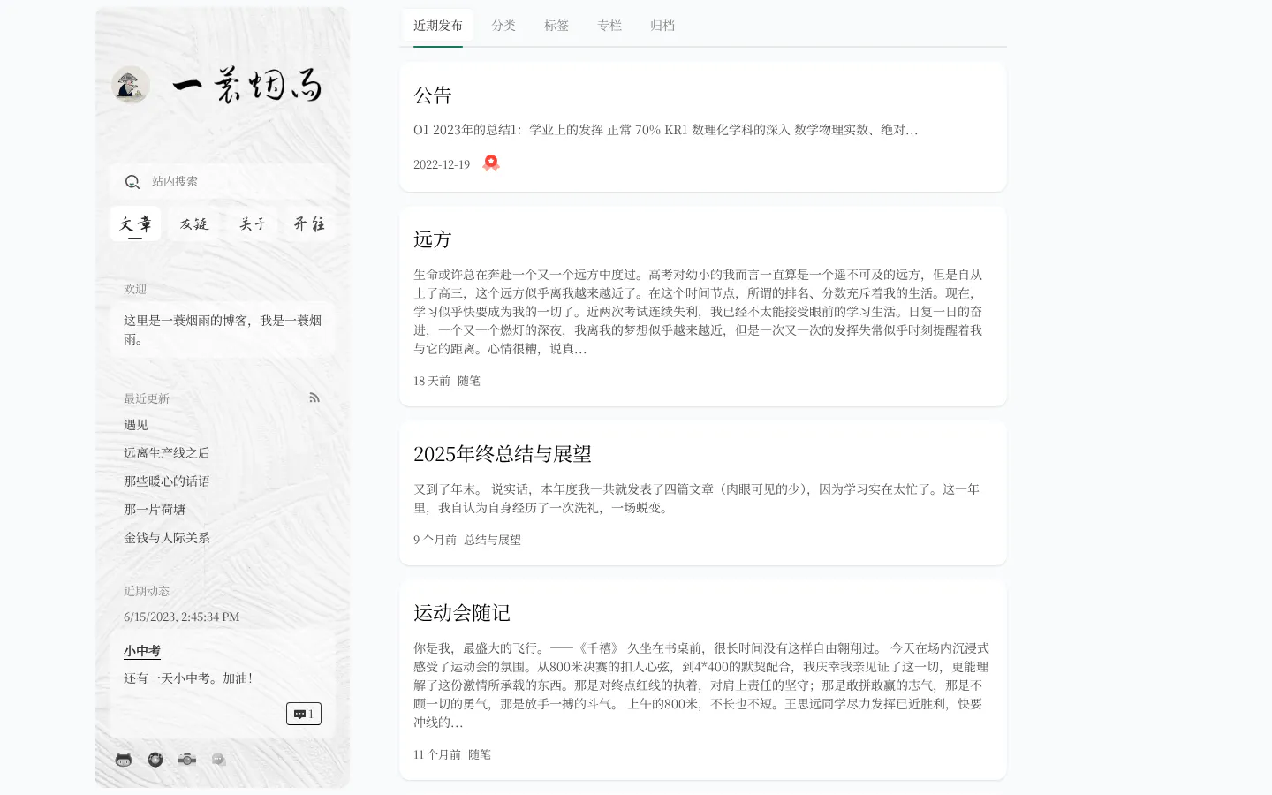This screenshot has height=795, width=1272.
Task: Open the 远方 post title
Action: (x=433, y=239)
